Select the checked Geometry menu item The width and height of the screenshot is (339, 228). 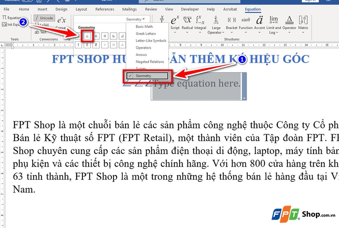[147, 76]
